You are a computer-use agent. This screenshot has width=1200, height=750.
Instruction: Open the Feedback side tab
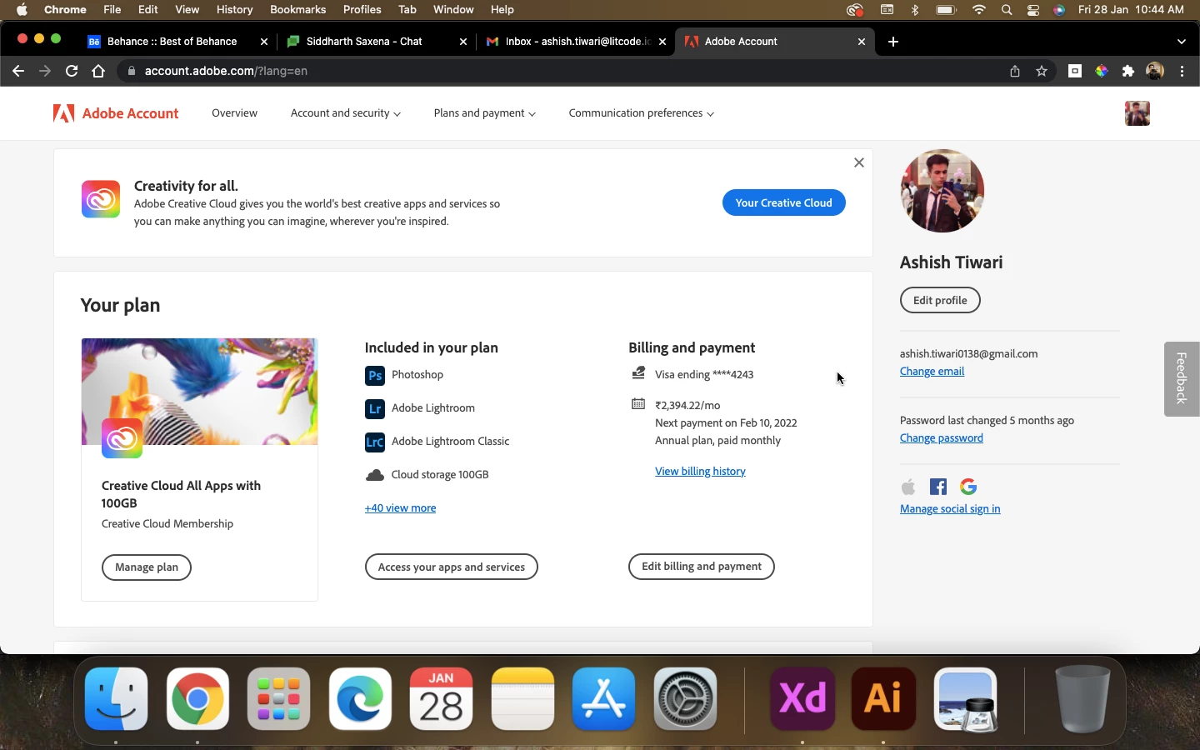tap(1182, 378)
